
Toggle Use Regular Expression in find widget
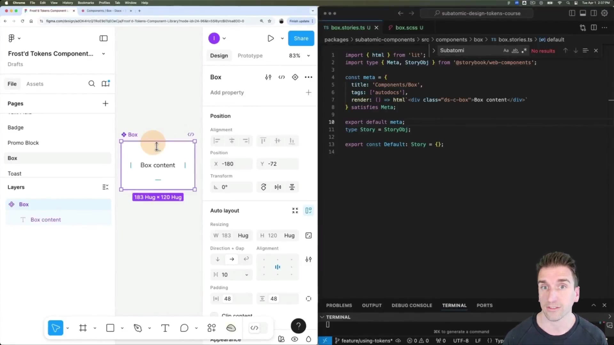click(524, 50)
